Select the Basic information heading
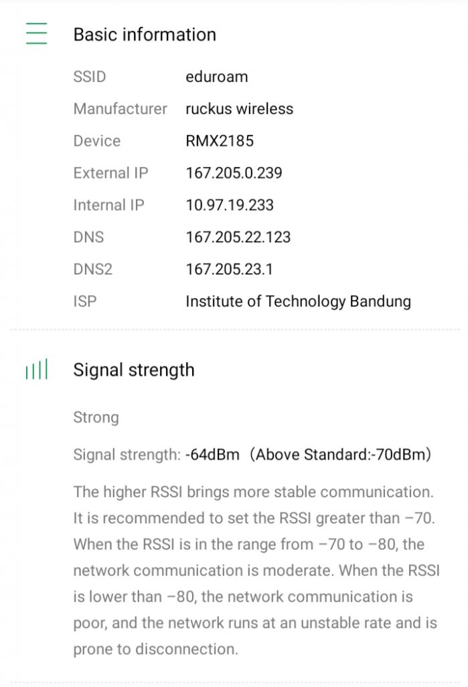The height and width of the screenshot is (687, 468). pos(145,35)
